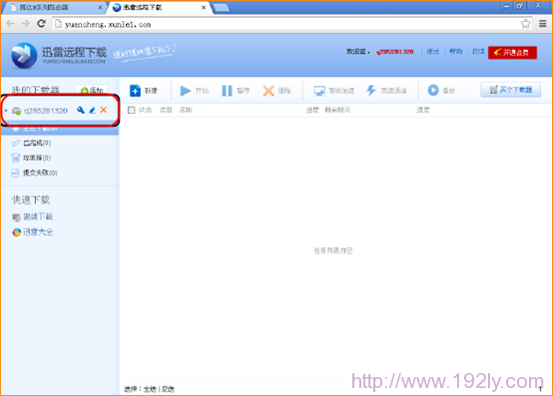This screenshot has width=553, height=396.
Task: Click the colorful 迅雷大全 icon
Action: 16,232
